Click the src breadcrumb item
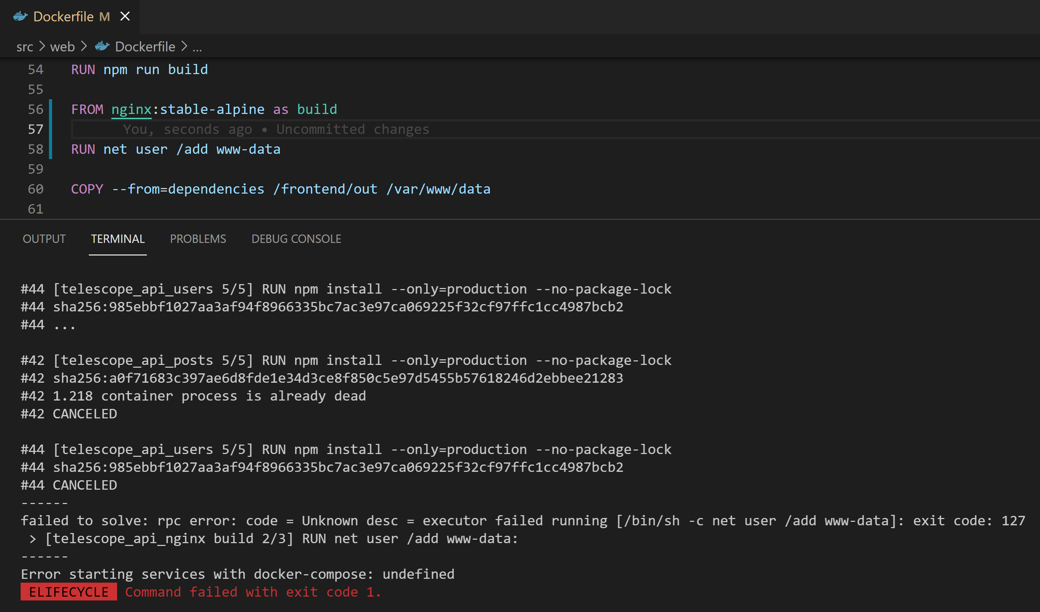1040x612 pixels. pos(25,46)
